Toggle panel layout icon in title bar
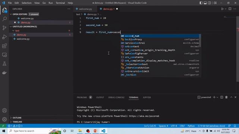This screenshot has width=239, height=134. [x=205, y=3]
